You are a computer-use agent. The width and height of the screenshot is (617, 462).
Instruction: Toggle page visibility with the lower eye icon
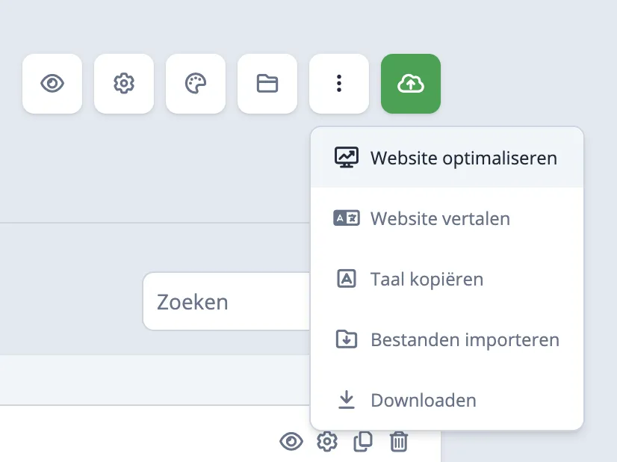pyautogui.click(x=291, y=441)
